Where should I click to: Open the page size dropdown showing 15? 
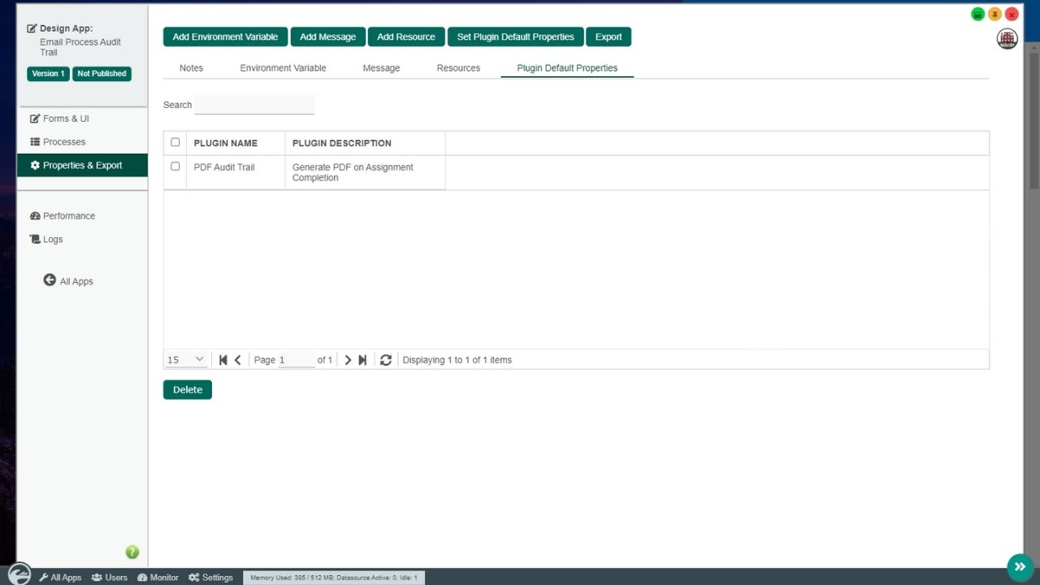pos(186,360)
